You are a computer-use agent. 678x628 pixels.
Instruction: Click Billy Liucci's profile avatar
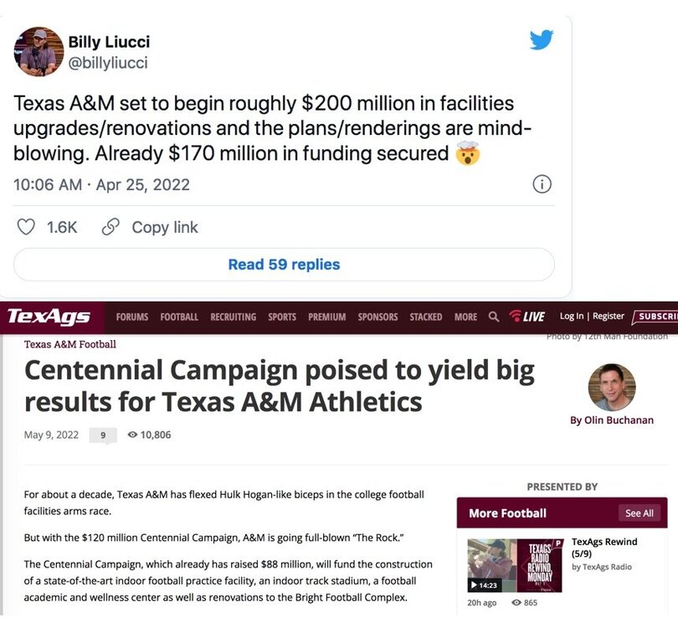pos(39,51)
